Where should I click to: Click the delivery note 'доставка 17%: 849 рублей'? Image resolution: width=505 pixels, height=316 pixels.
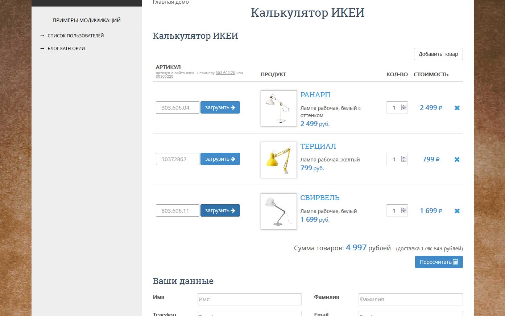(430, 249)
